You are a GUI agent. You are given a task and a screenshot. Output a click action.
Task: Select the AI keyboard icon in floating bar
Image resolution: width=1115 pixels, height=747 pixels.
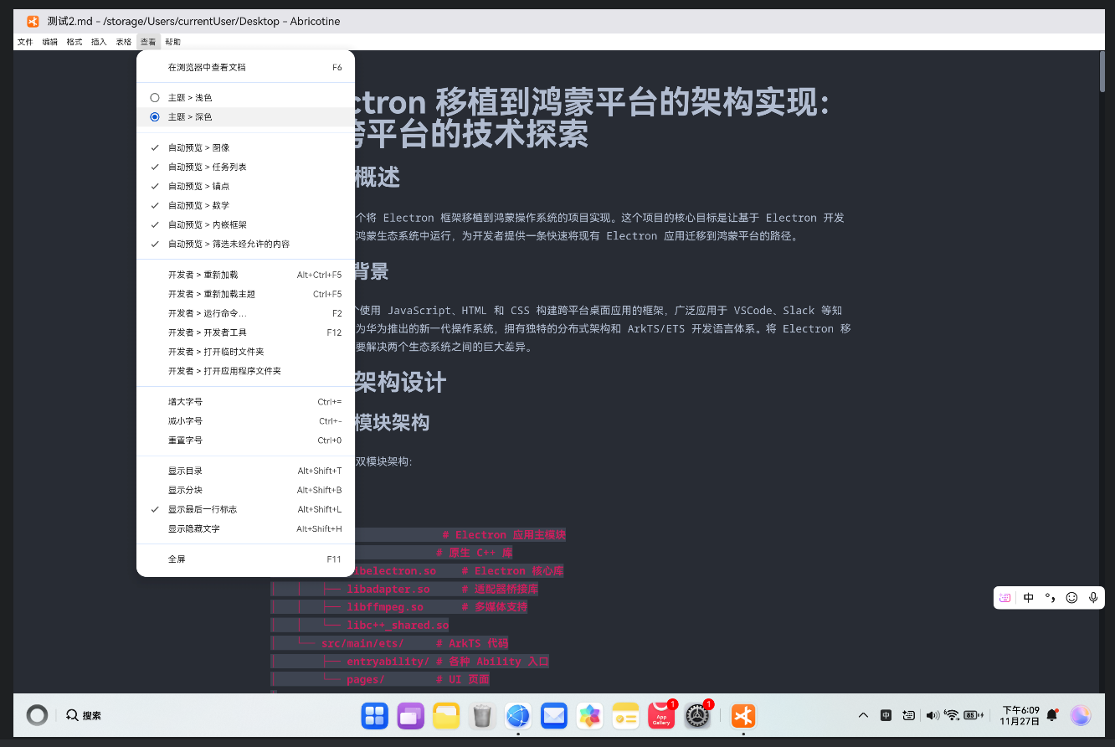pos(1004,597)
